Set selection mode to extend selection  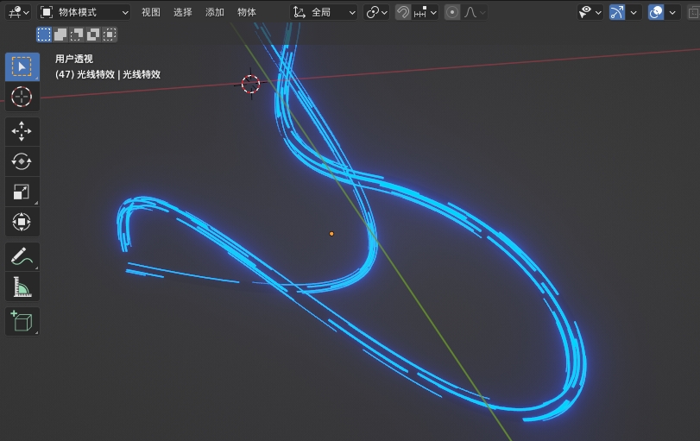pyautogui.click(x=60, y=35)
